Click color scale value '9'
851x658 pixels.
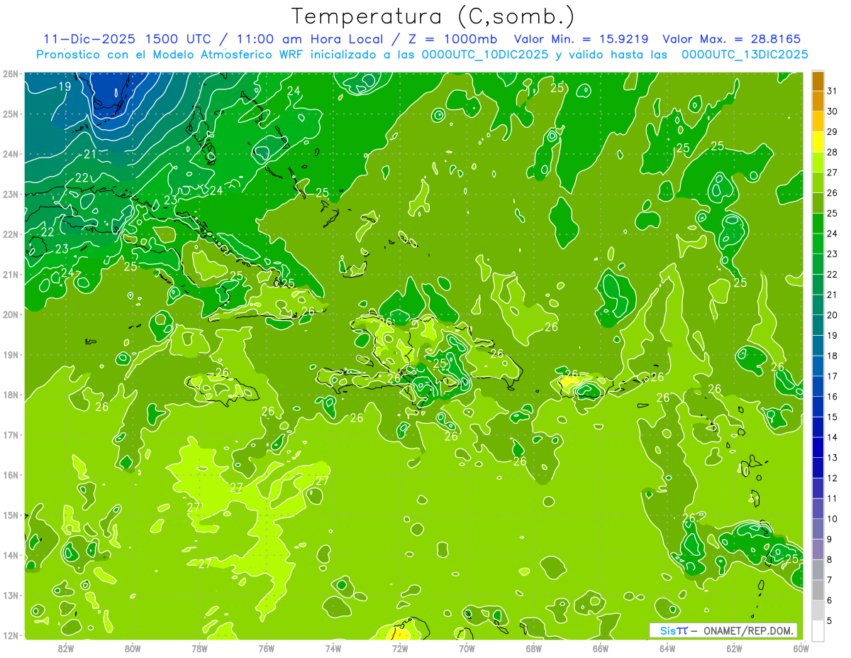pos(830,539)
